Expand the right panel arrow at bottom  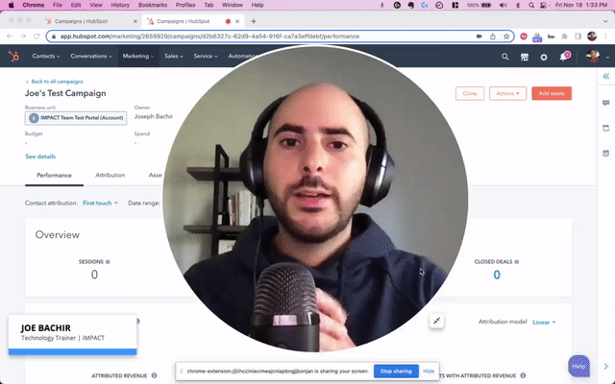pyautogui.click(x=606, y=367)
